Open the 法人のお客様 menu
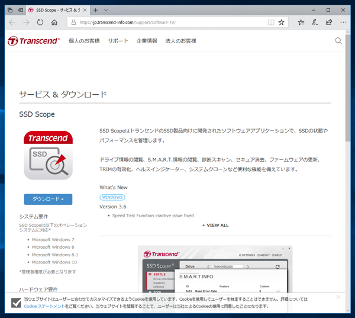 (x=180, y=41)
